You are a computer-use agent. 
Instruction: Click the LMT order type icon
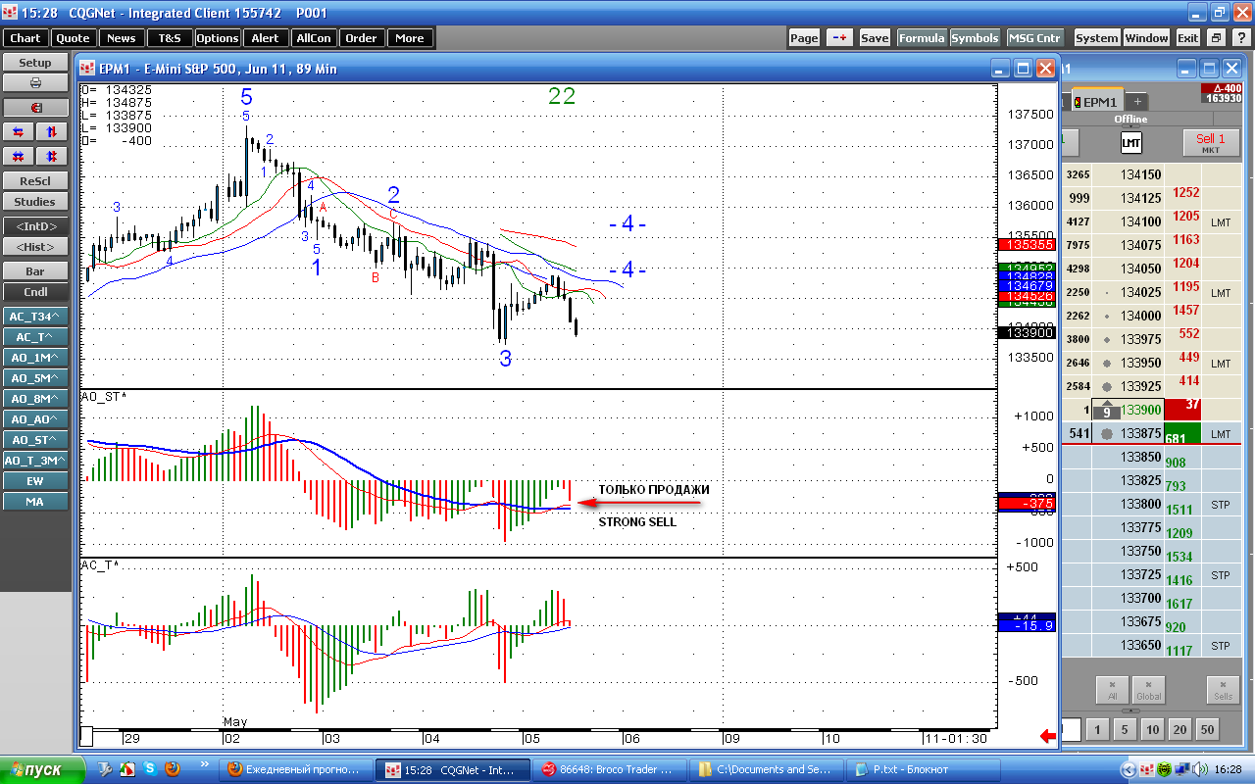[1130, 143]
